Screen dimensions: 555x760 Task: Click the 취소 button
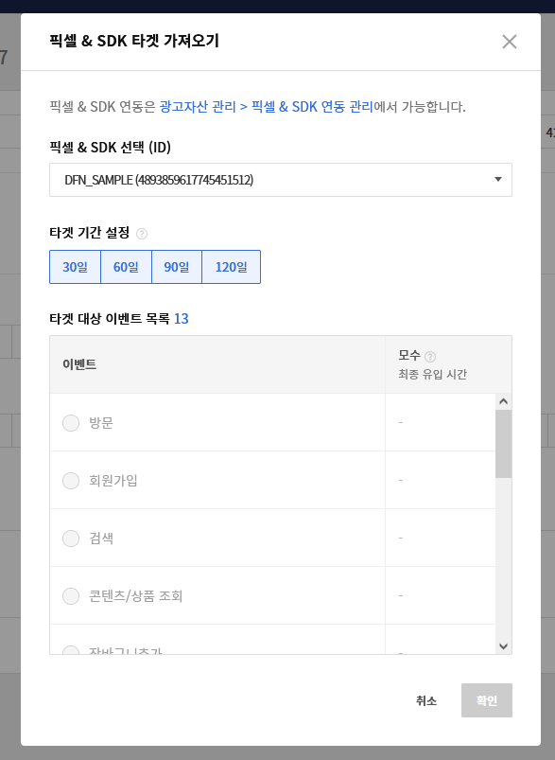click(x=426, y=700)
